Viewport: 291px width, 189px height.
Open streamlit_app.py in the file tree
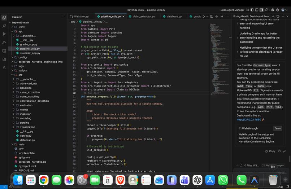click(x=30, y=53)
